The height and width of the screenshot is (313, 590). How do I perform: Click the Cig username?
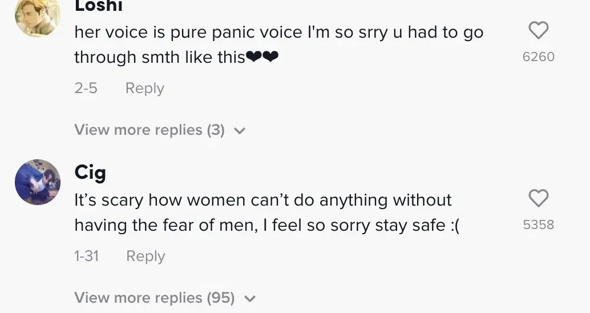(x=90, y=171)
